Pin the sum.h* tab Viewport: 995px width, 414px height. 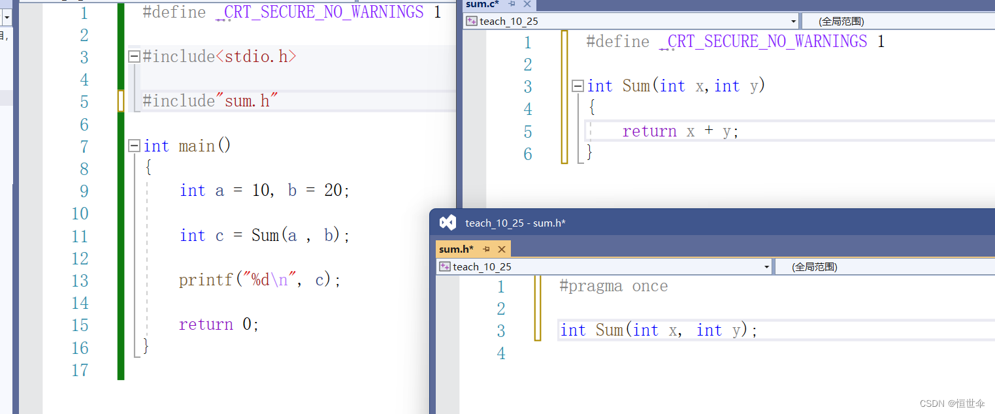(486, 249)
